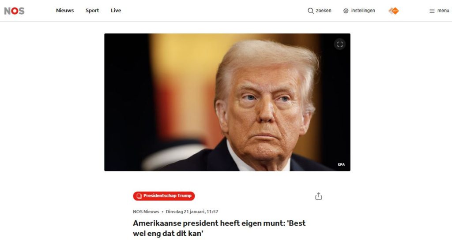Click the Dinsdag 21 januari timestamp
The image size is (452, 249).
(192, 212)
